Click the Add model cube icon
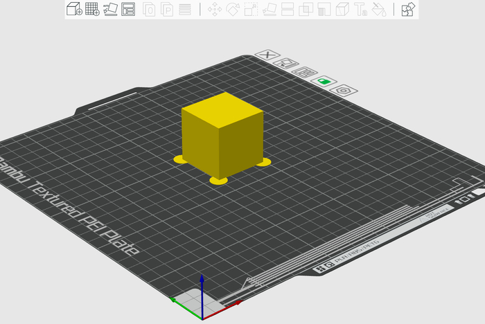Image resolution: width=485 pixels, height=324 pixels. tap(74, 9)
